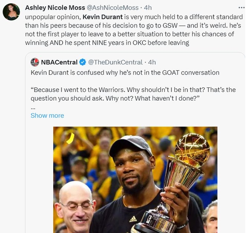
Task: Open the Ashley Nicole Moss display name
Action: [x=55, y=8]
